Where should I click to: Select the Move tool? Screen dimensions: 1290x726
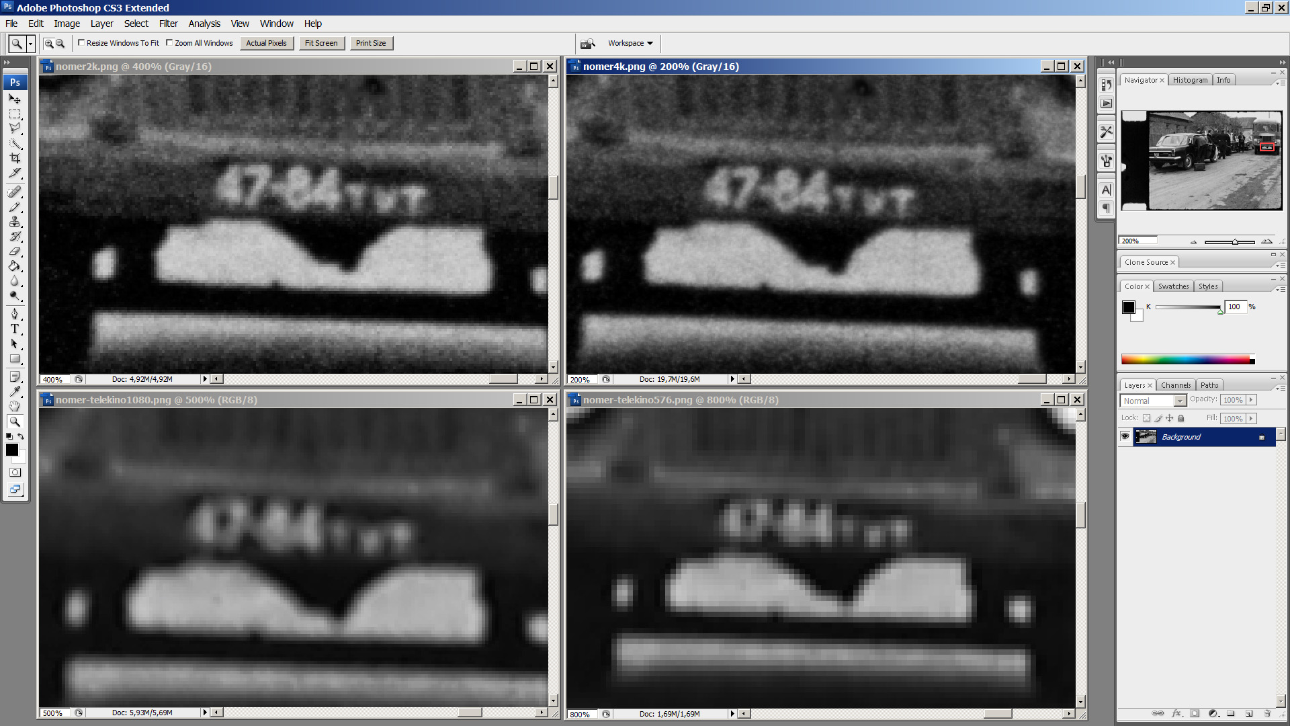14,99
